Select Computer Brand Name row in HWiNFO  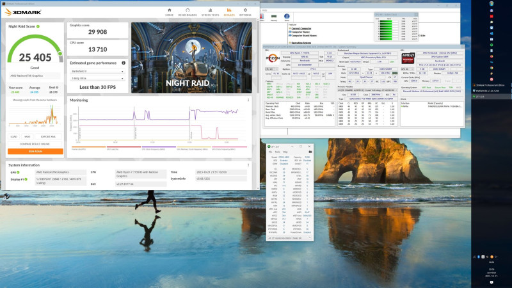[303, 36]
